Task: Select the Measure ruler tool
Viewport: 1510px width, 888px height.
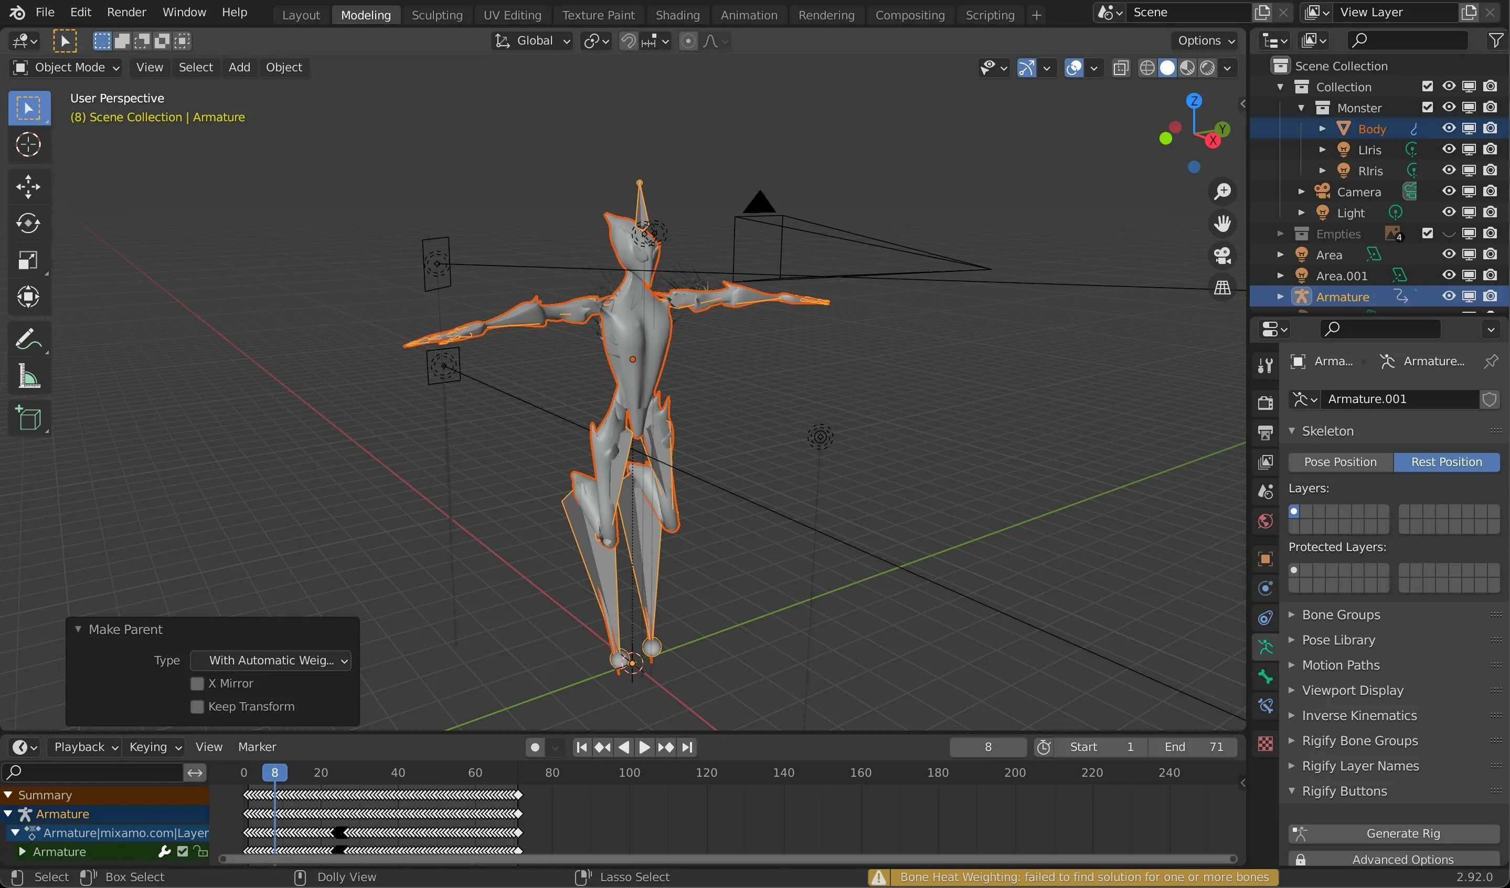Action: [28, 377]
